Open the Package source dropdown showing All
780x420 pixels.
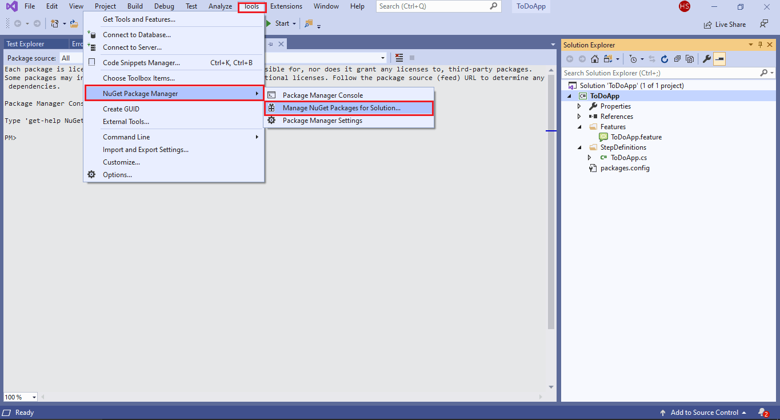[71, 58]
